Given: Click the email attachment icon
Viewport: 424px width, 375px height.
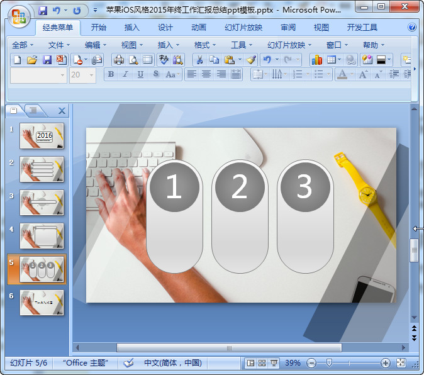Looking at the screenshot, I should [97, 60].
